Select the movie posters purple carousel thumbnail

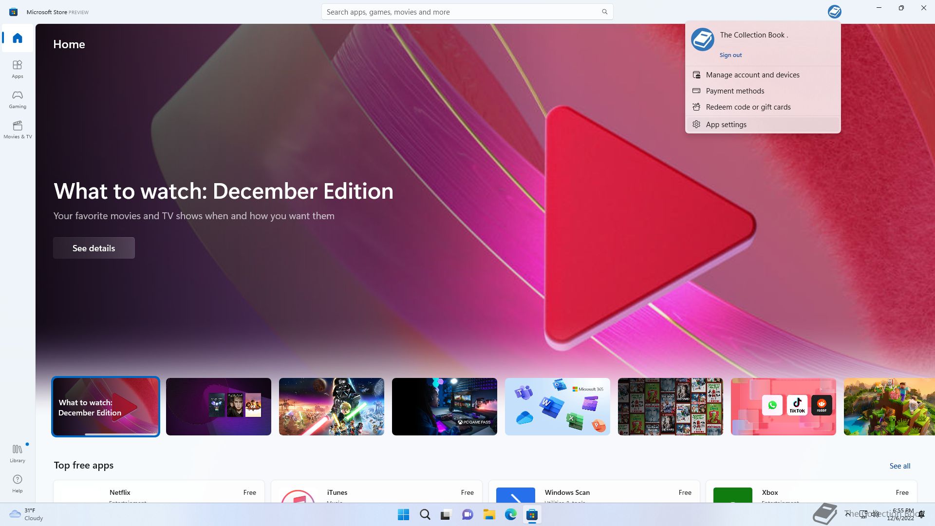coord(219,407)
